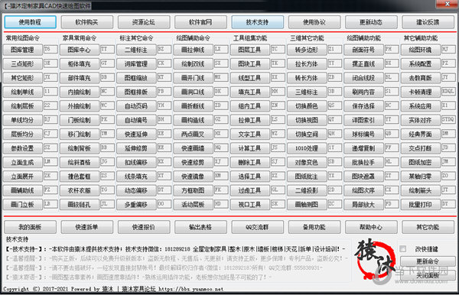Run the 方框取图 command
The width and height of the screenshot is (459, 295).
coord(194,190)
